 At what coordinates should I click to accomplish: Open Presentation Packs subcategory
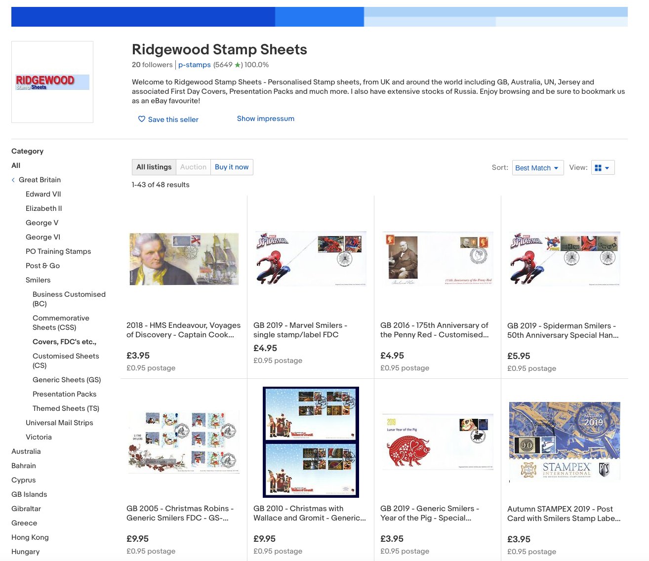point(64,394)
